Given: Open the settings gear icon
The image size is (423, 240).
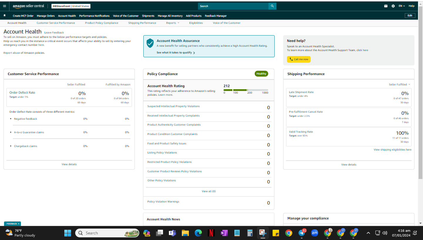Looking at the screenshot, I should (393, 6).
